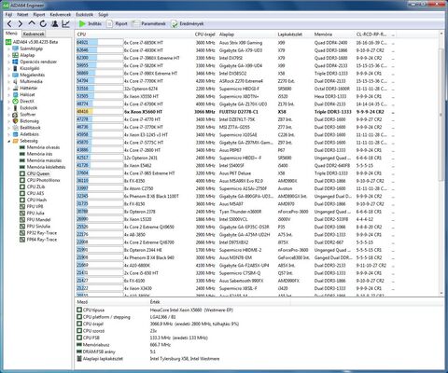
Task: Open the Nézet menu
Action: pos(22,15)
